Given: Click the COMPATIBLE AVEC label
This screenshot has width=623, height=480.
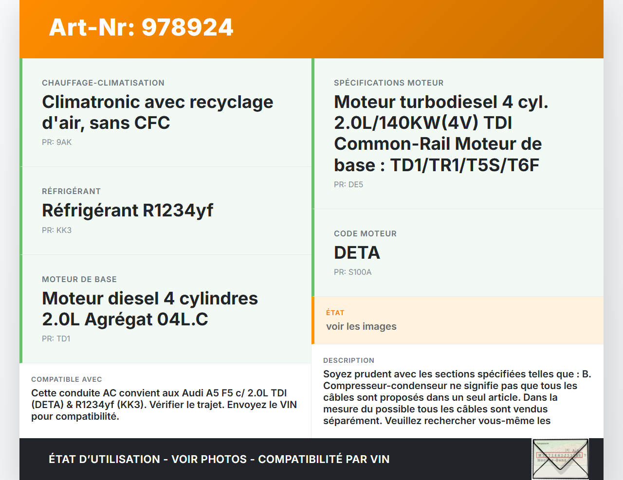Looking at the screenshot, I should coord(67,379).
